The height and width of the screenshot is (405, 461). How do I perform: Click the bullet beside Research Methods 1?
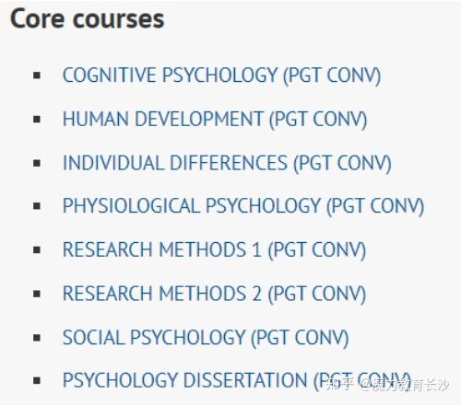[x=37, y=249]
